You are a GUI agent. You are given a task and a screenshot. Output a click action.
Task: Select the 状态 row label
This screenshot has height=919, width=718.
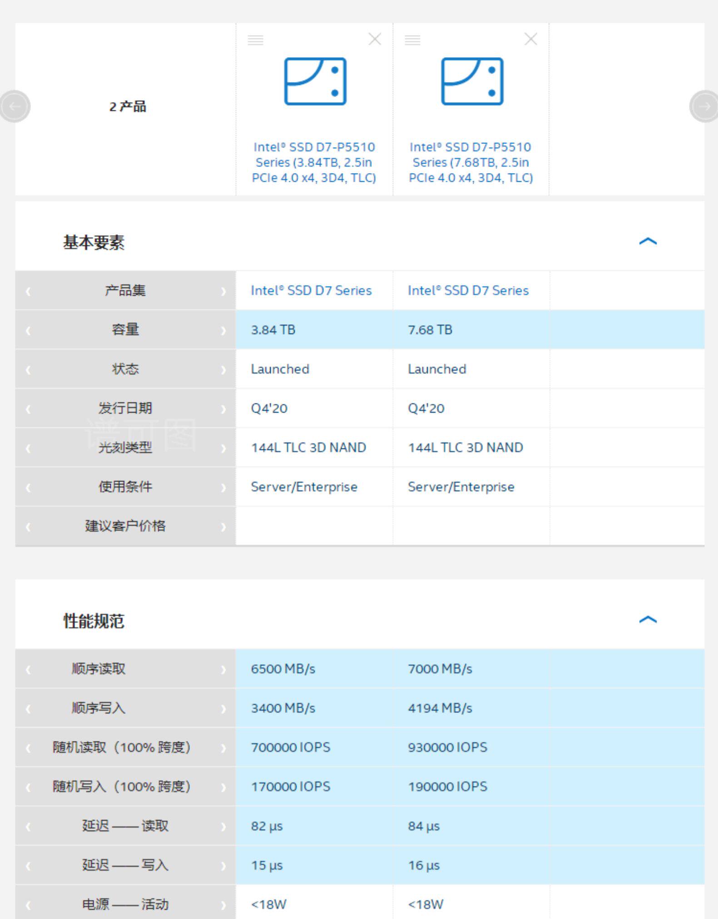click(125, 369)
